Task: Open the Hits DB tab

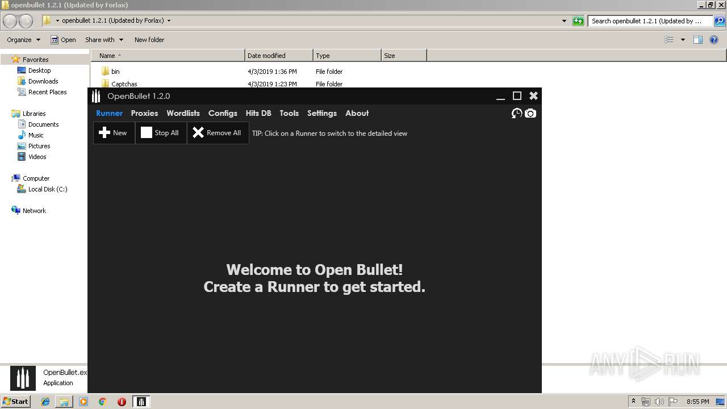Action: click(258, 113)
